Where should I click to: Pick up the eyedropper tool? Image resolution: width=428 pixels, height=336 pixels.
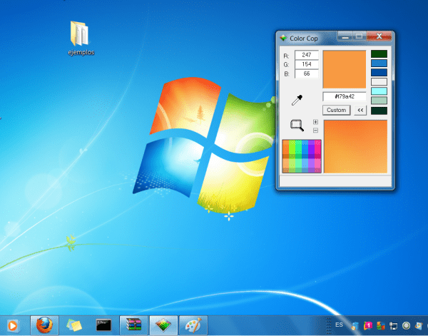(297, 98)
